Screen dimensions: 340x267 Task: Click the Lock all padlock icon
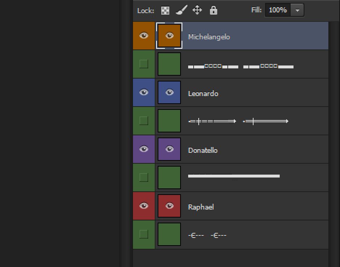pos(214,10)
